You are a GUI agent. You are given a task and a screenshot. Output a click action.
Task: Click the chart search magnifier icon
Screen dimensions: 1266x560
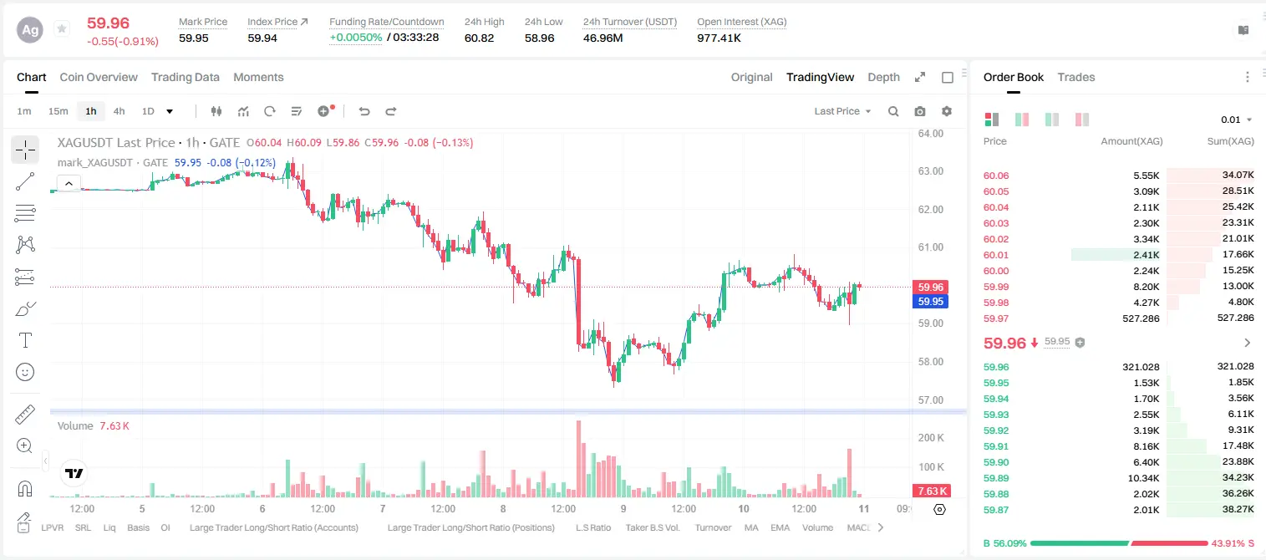click(x=893, y=111)
